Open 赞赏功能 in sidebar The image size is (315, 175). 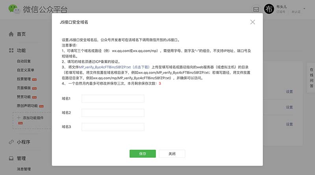(x=24, y=97)
